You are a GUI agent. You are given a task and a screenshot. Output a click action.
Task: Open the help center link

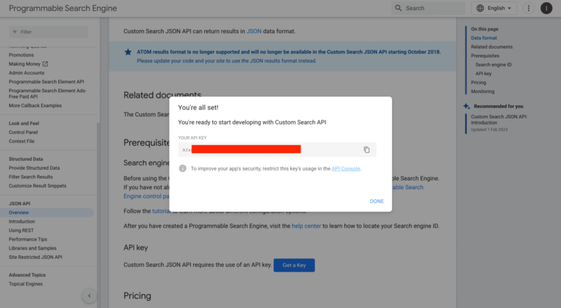(306, 226)
